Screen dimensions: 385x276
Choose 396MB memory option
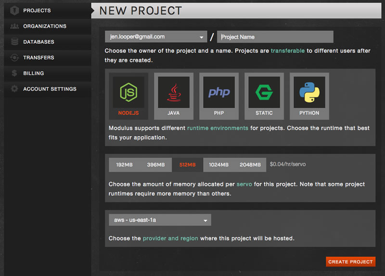156,165
